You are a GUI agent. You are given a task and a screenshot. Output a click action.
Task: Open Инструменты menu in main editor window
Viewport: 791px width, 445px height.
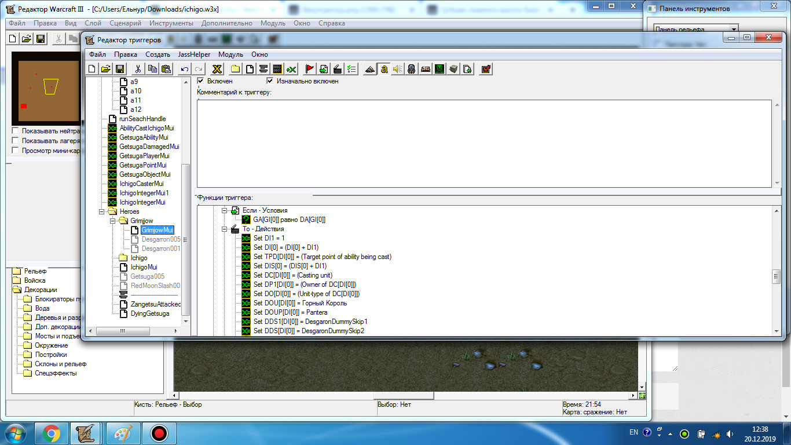pos(171,23)
